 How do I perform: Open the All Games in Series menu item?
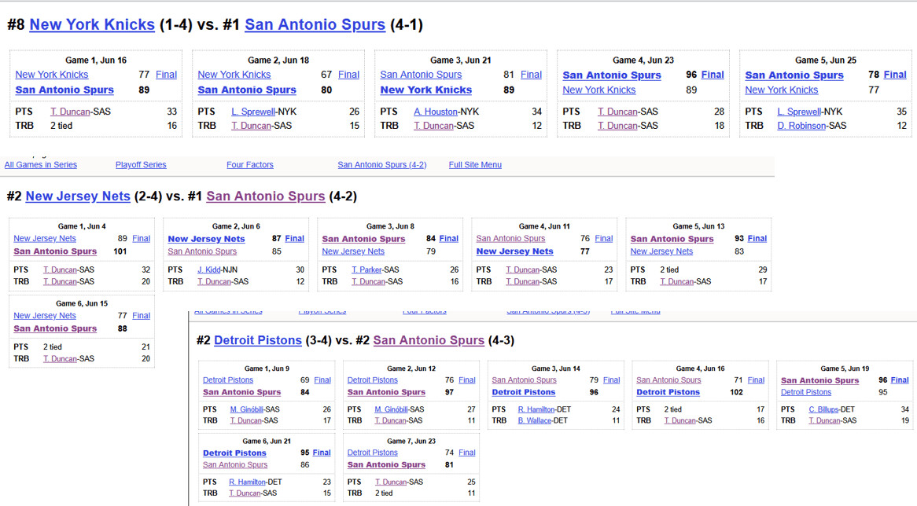point(41,165)
